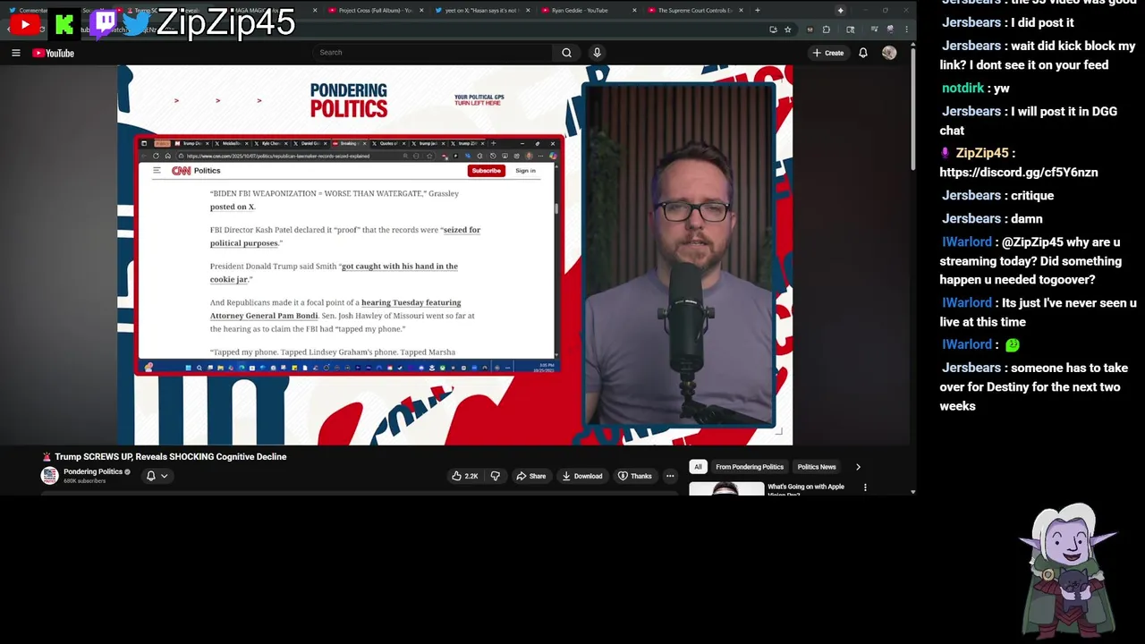Switch to the yeet on X tab
Screen dimensions: 1145x644
click(481, 11)
